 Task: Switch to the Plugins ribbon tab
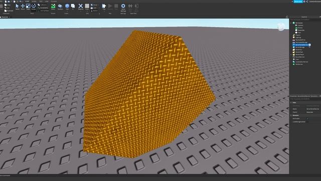(54, 1)
